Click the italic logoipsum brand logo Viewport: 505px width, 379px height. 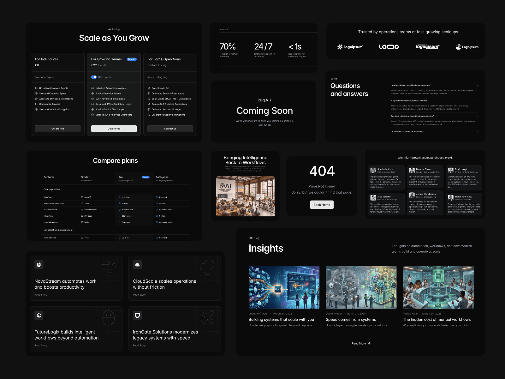pos(428,47)
